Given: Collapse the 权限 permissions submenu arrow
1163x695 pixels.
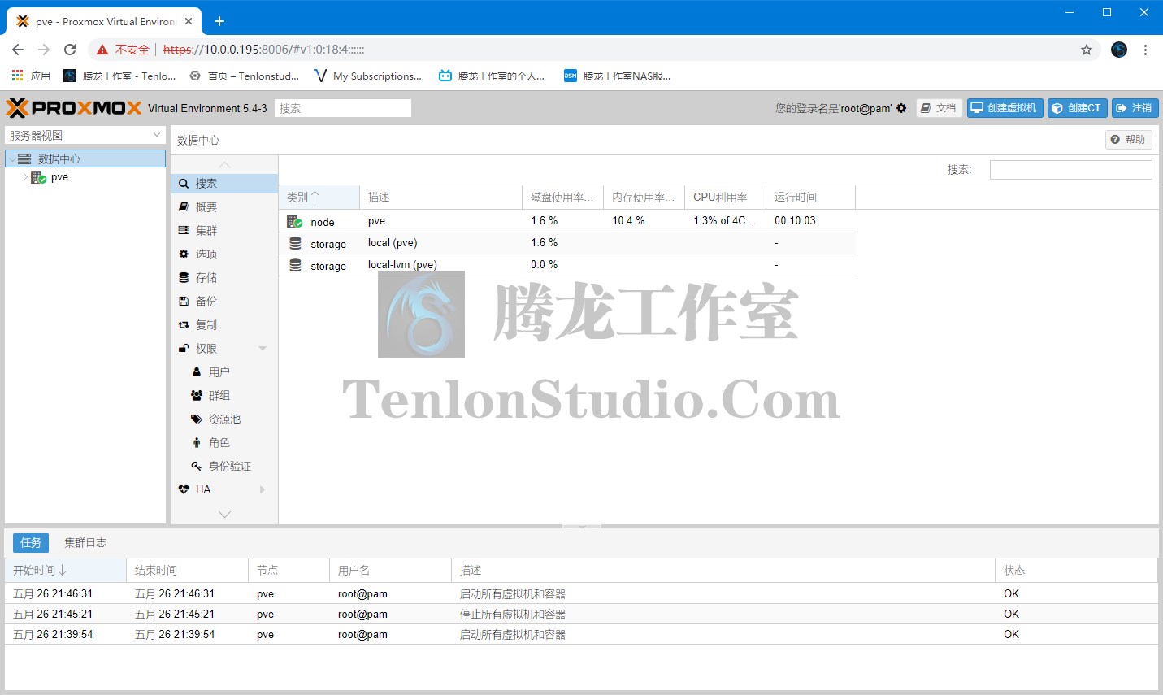Looking at the screenshot, I should (263, 349).
